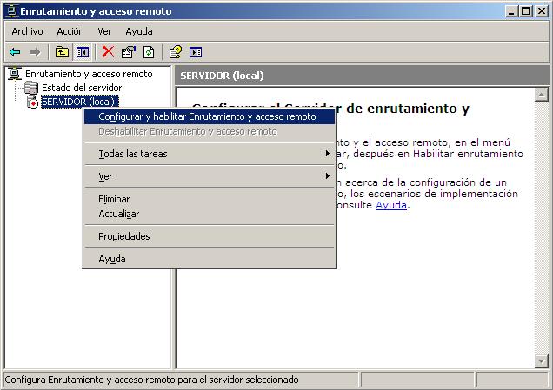This screenshot has height=390, width=553.
Task: Click the Up one level folder icon
Action: (x=62, y=52)
